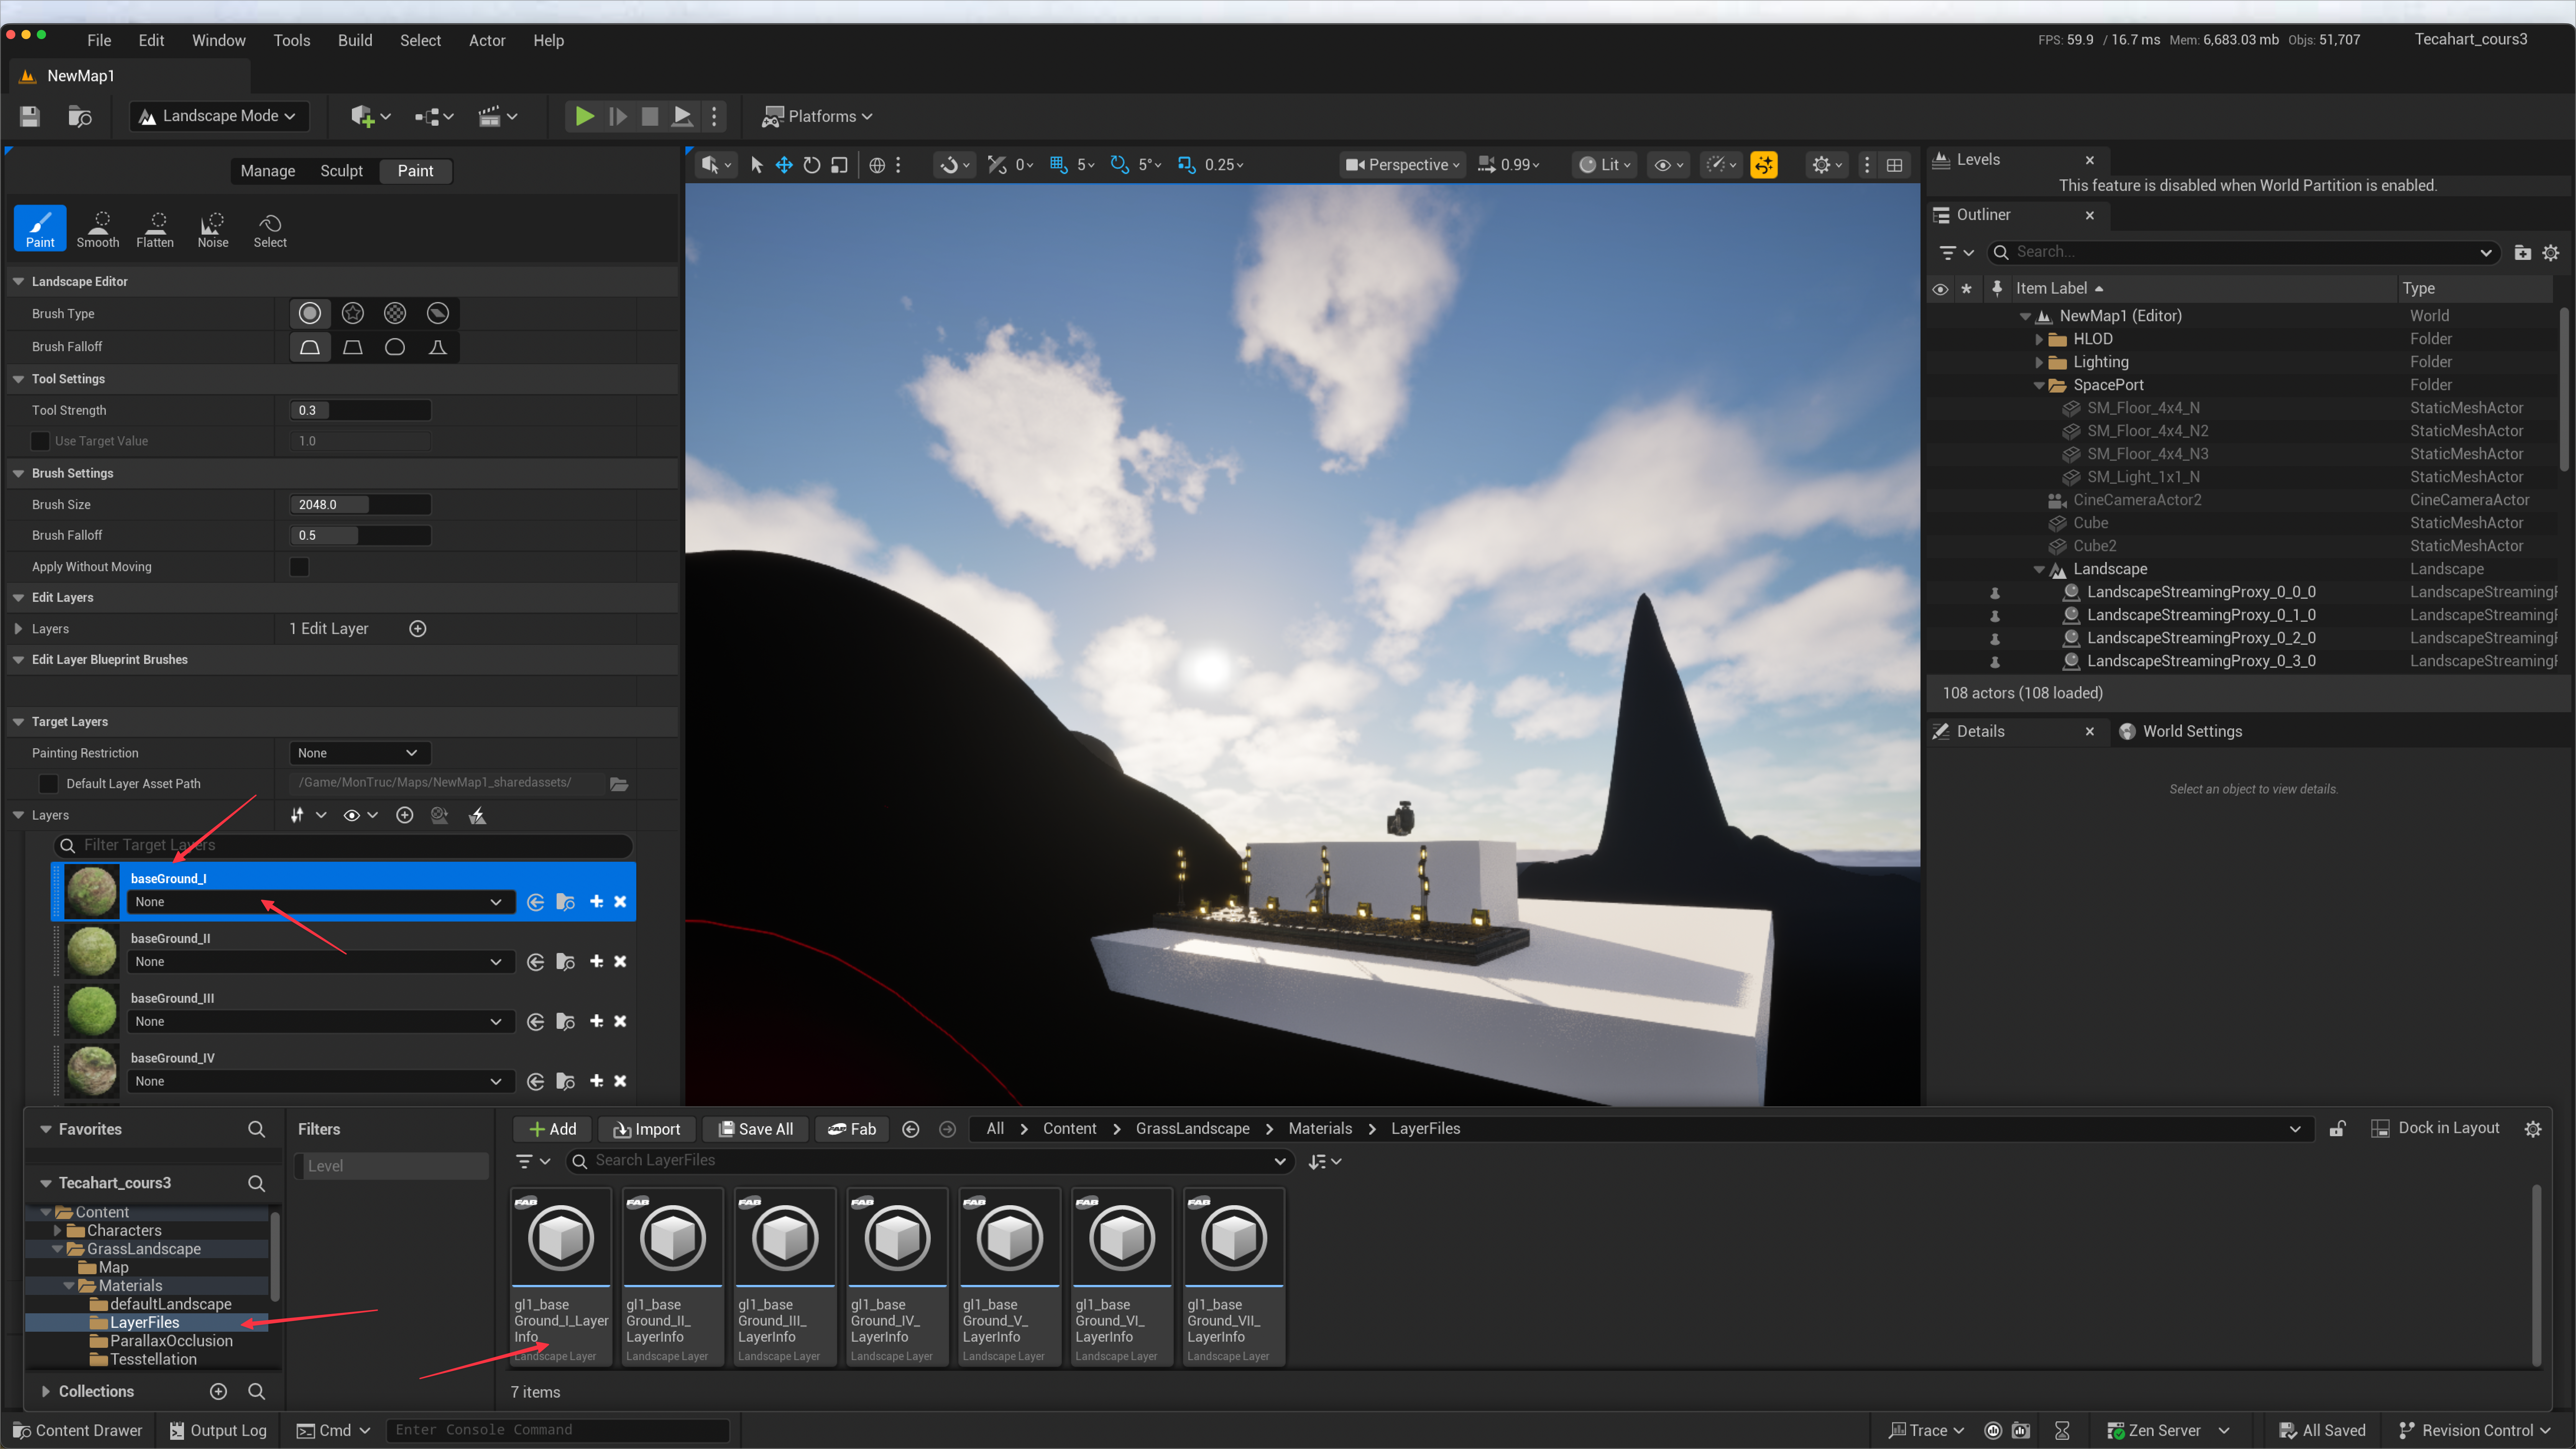Expand the HLOD folder in Outliner
This screenshot has width=2576, height=1449.
point(2039,339)
